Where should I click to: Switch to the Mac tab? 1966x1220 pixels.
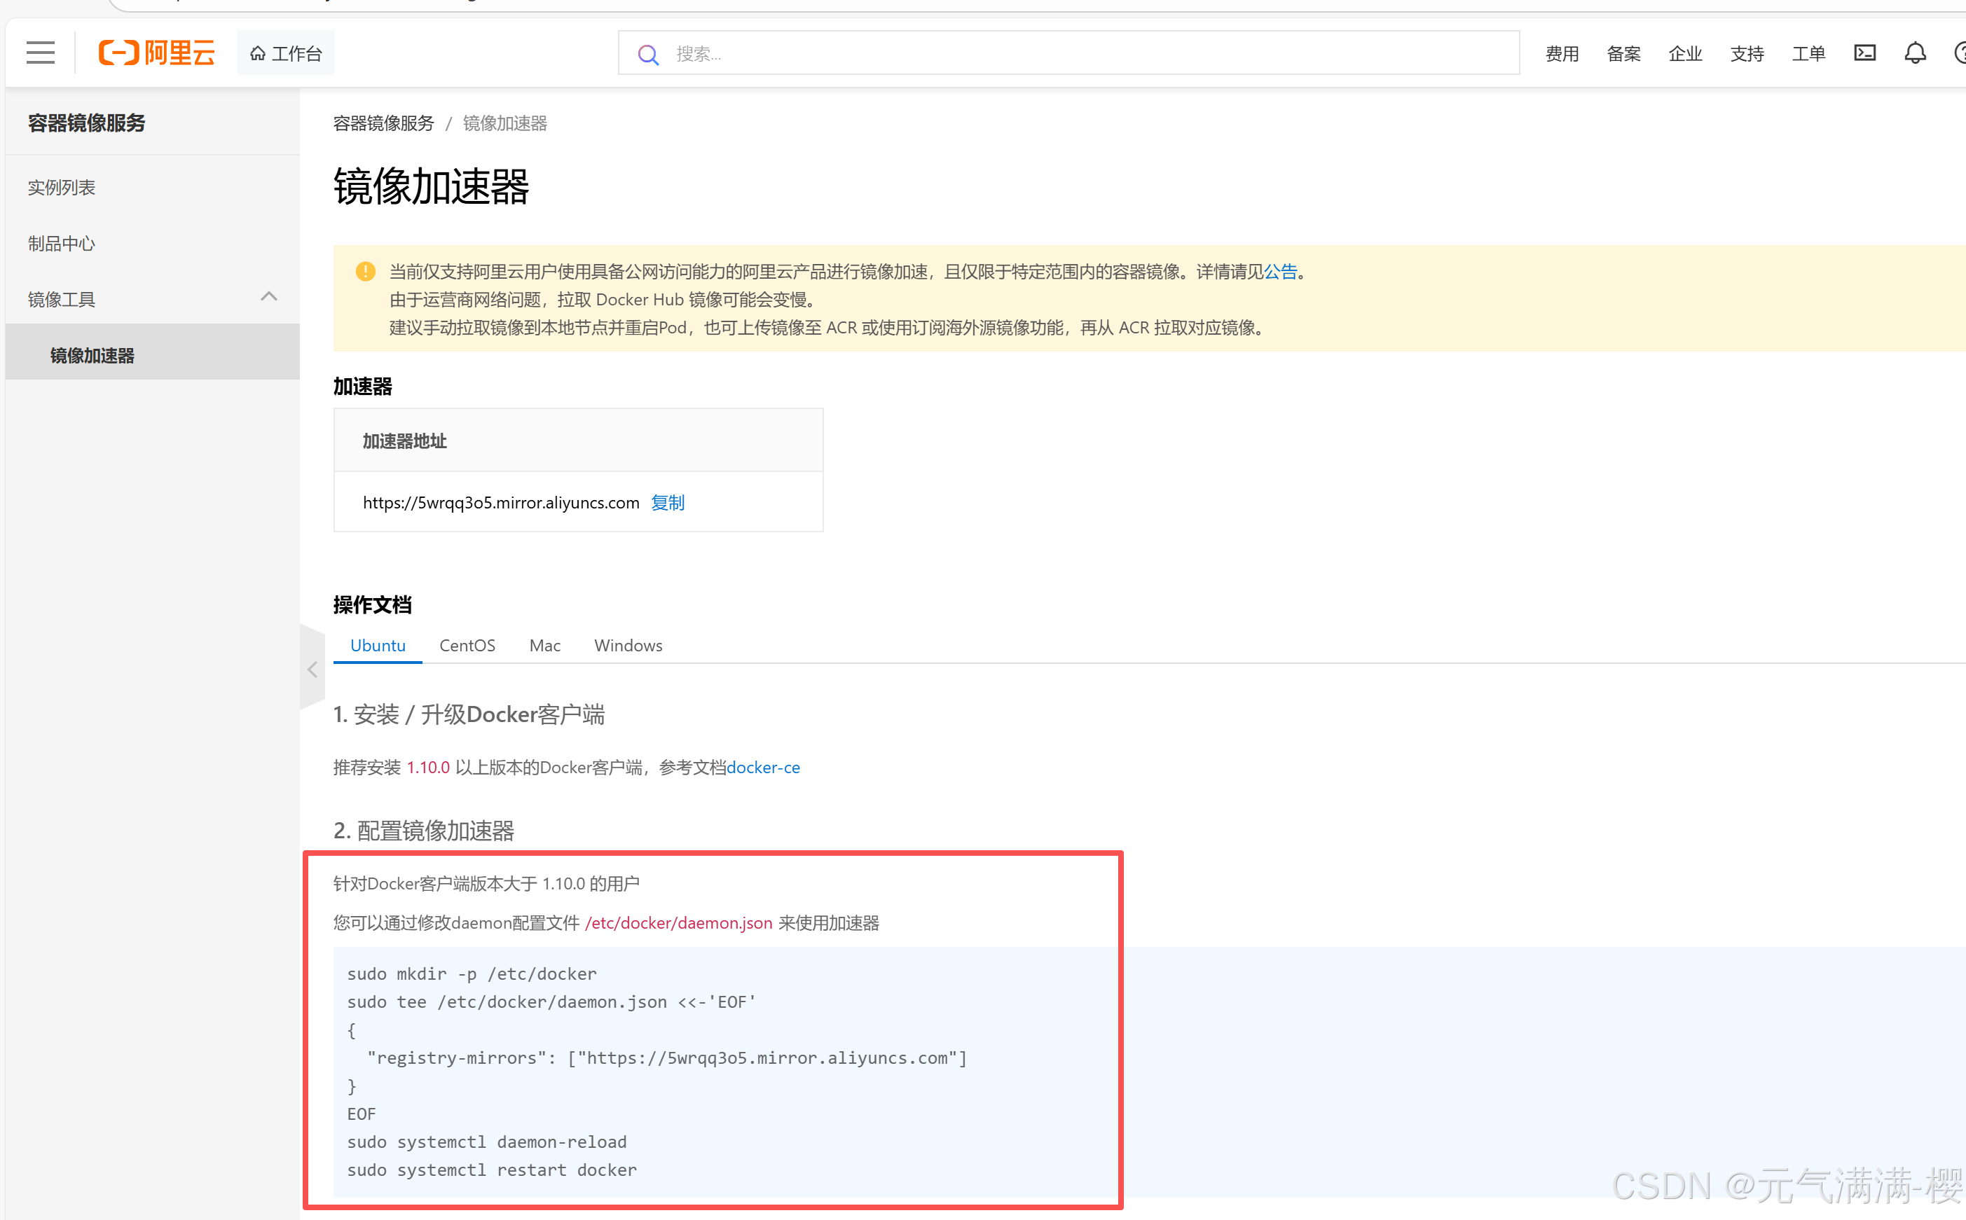coord(545,646)
